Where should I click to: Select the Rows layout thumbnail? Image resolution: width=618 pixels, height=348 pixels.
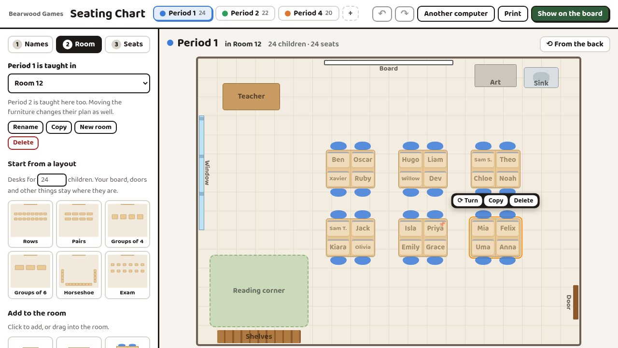click(30, 224)
